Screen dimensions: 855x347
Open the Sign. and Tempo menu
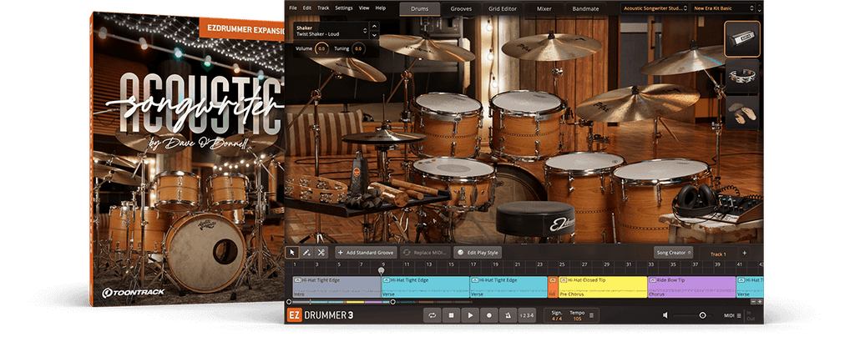tap(591, 314)
